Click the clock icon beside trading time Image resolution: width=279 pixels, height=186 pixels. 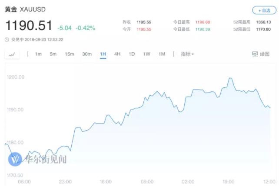point(7,39)
